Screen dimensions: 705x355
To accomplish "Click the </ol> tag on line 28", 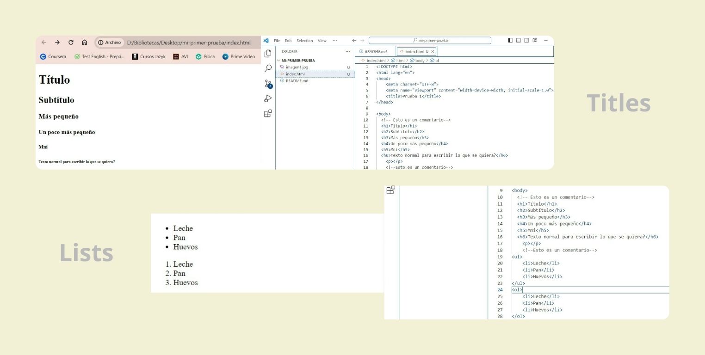I will click(x=518, y=317).
